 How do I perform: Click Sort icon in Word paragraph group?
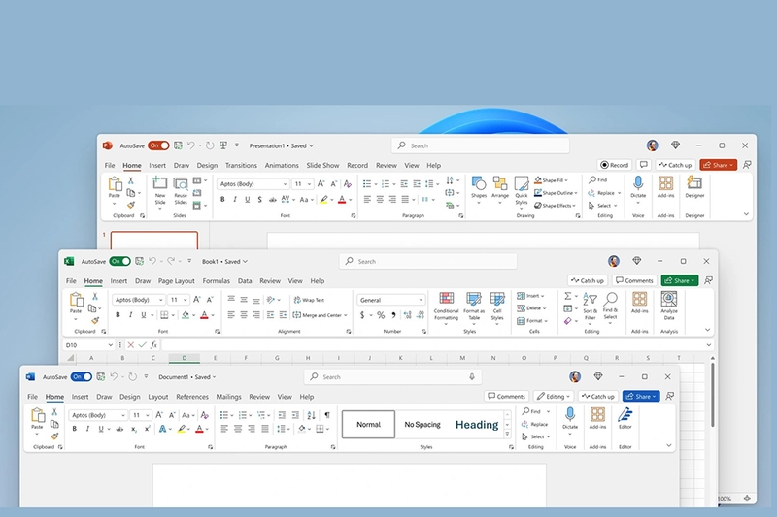click(311, 415)
